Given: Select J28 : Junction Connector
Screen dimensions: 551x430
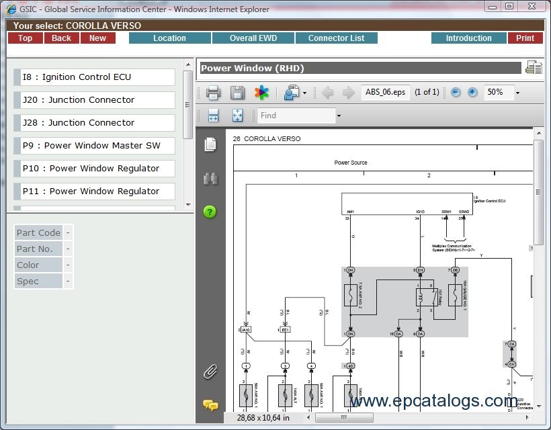Looking at the screenshot, I should coord(94,122).
